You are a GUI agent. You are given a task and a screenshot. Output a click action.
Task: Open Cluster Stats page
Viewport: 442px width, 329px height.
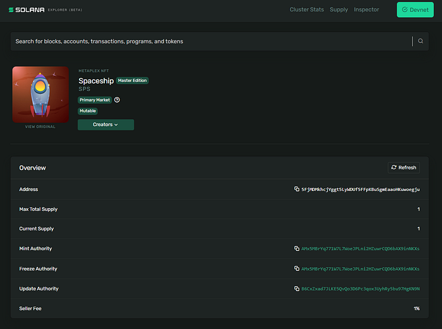click(x=308, y=10)
